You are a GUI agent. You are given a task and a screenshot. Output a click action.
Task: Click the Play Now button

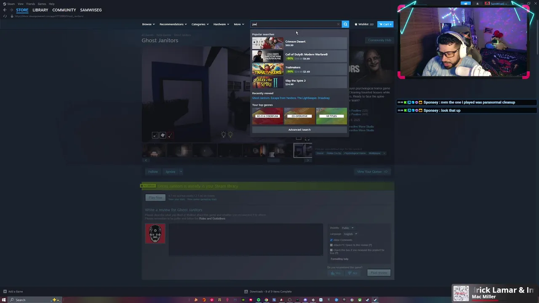(x=155, y=197)
